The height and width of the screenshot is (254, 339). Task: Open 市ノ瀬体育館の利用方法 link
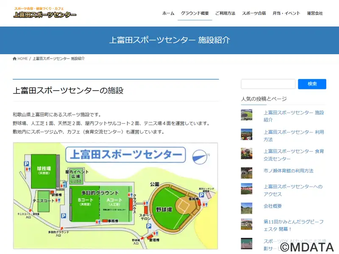pyautogui.click(x=289, y=171)
